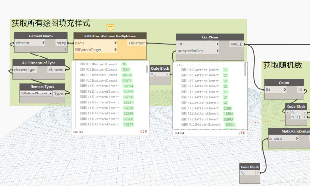Open the yellow note icon above FillPatternElement.GetByName
This screenshot has height=186, width=310.
coord(110,28)
